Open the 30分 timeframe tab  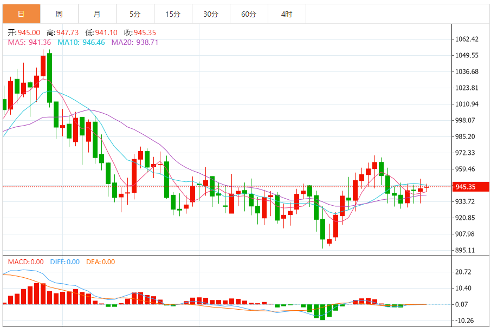click(211, 14)
